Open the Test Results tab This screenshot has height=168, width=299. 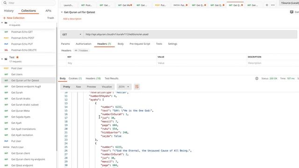point(112,78)
